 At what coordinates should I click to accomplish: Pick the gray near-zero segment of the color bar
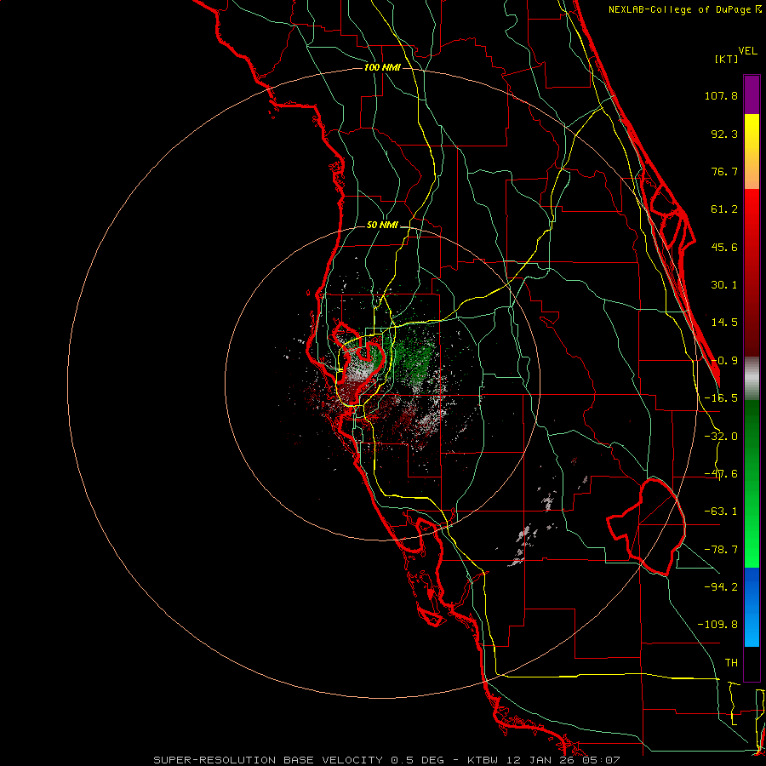tap(752, 378)
